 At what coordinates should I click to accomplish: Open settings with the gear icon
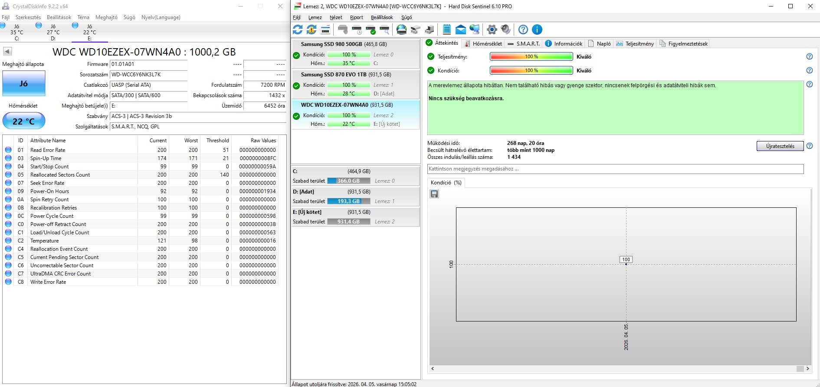coord(492,30)
